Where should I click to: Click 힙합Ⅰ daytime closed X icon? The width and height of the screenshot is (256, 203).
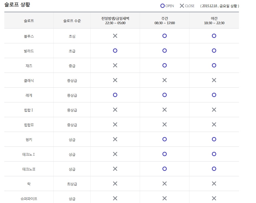(x=164, y=110)
